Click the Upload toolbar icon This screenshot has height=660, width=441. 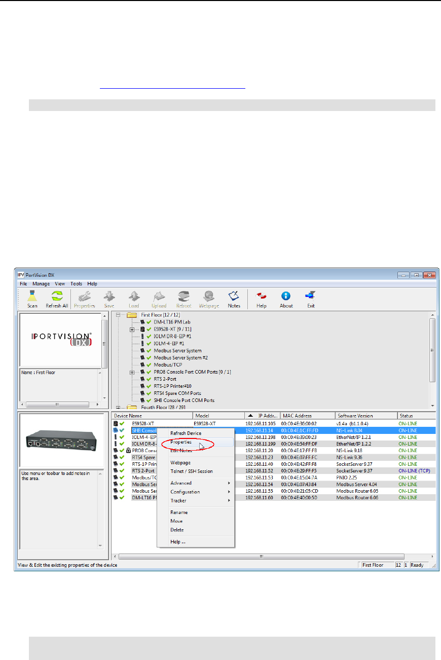pyautogui.click(x=159, y=296)
